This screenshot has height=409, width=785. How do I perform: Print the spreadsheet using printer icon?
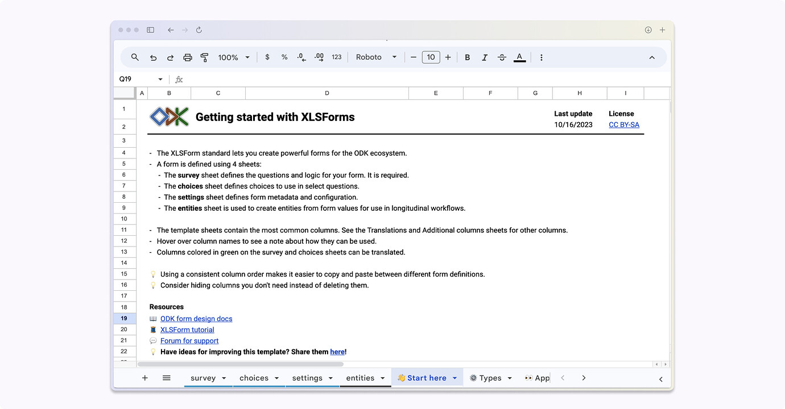(188, 57)
